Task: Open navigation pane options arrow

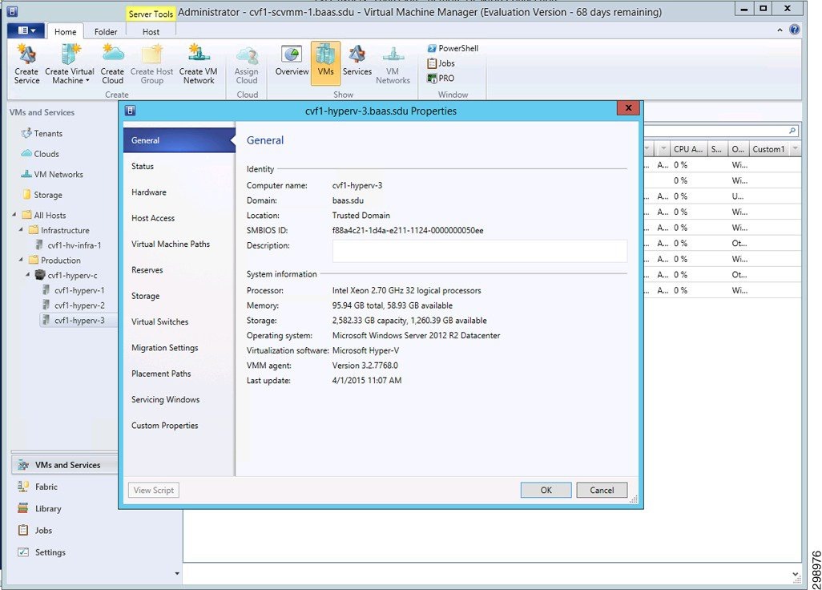Action: click(177, 573)
